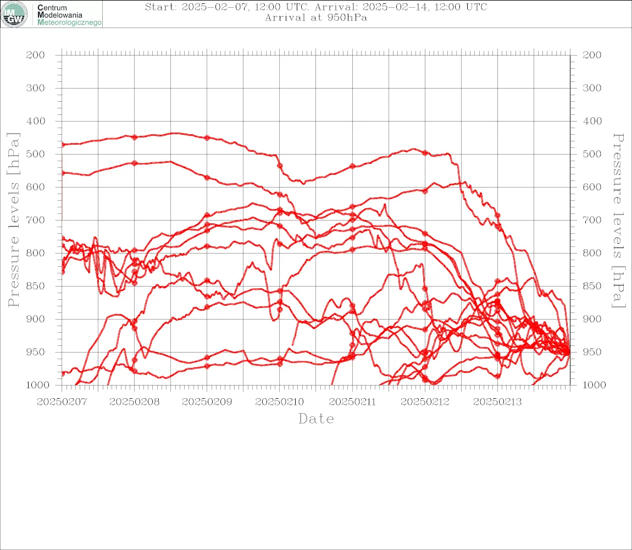Click right axis label 1000
The width and height of the screenshot is (632, 550).
tap(594, 385)
